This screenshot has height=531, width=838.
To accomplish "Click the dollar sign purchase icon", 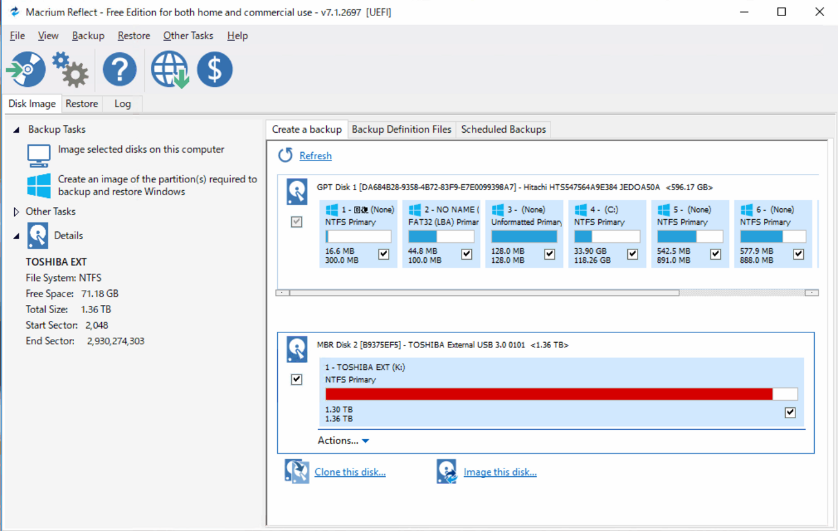I will click(x=215, y=70).
